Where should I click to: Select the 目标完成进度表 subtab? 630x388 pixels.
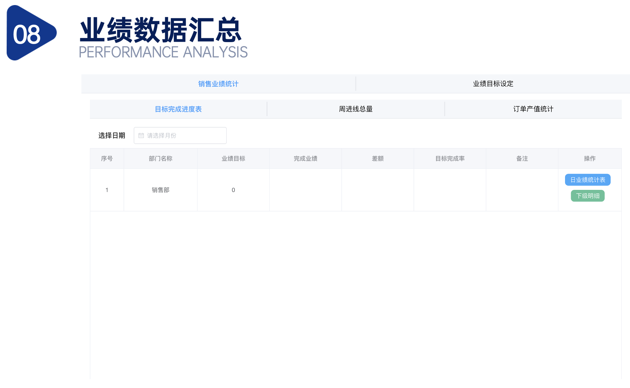(x=178, y=109)
